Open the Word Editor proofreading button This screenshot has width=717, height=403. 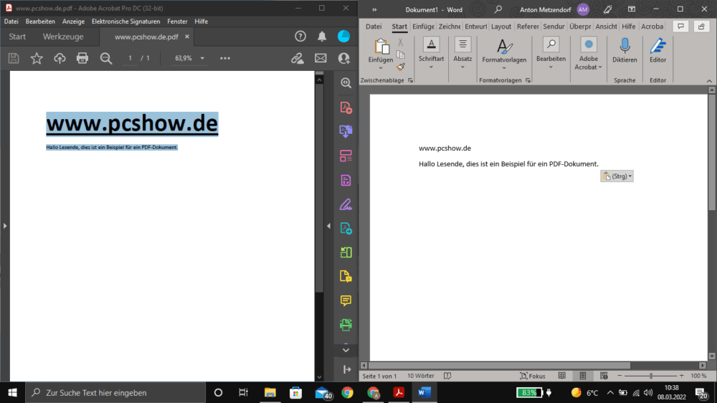658,51
